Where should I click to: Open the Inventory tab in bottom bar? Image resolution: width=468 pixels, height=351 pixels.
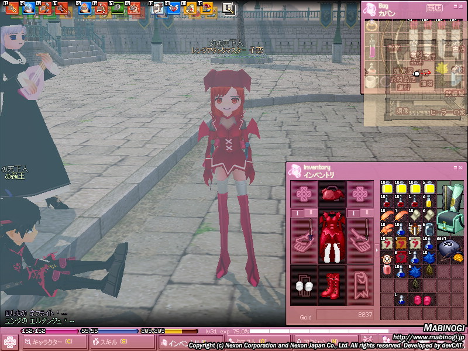191,342
